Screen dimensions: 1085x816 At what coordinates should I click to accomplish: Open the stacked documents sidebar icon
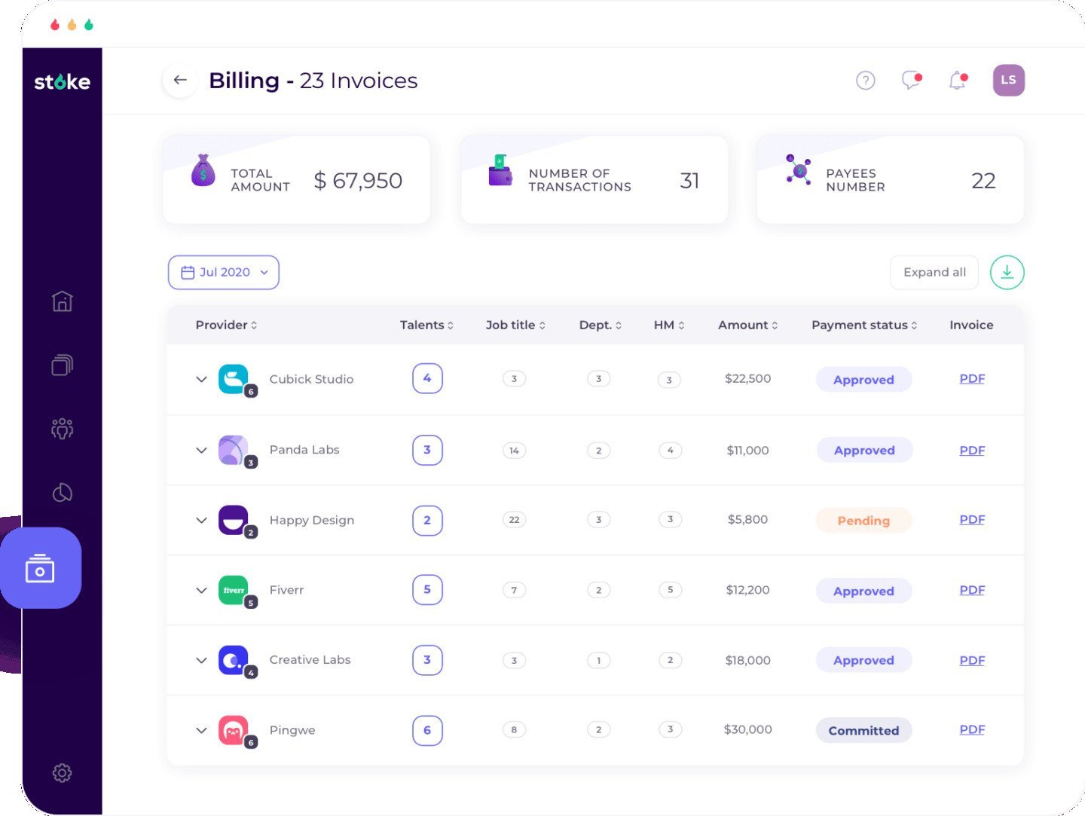pyautogui.click(x=62, y=365)
